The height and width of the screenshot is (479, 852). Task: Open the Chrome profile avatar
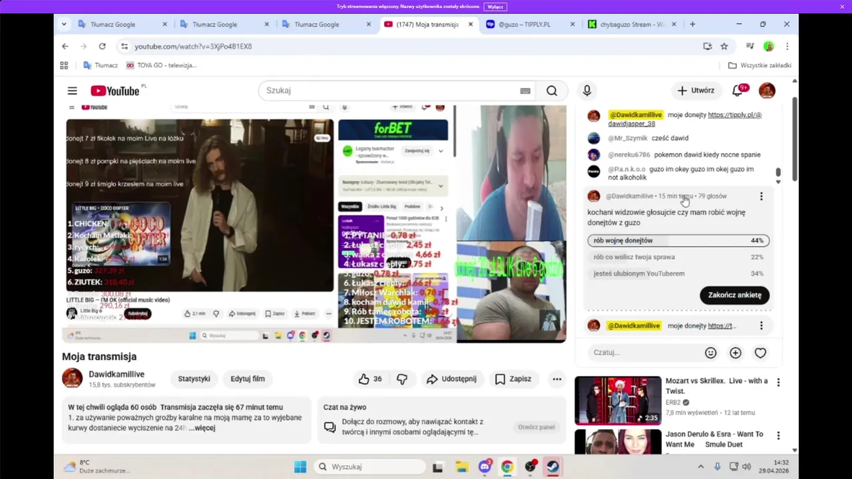(769, 46)
